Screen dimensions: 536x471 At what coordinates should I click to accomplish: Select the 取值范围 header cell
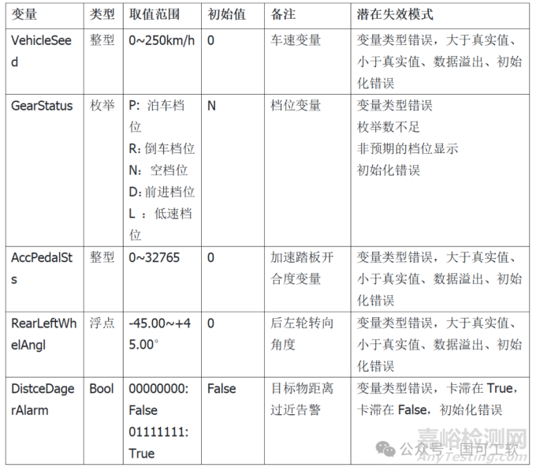click(154, 15)
